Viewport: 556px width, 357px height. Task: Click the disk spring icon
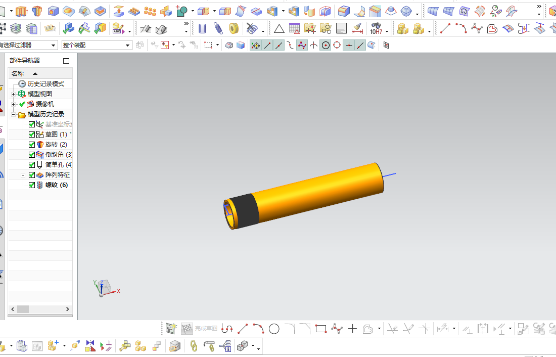[x=234, y=28]
